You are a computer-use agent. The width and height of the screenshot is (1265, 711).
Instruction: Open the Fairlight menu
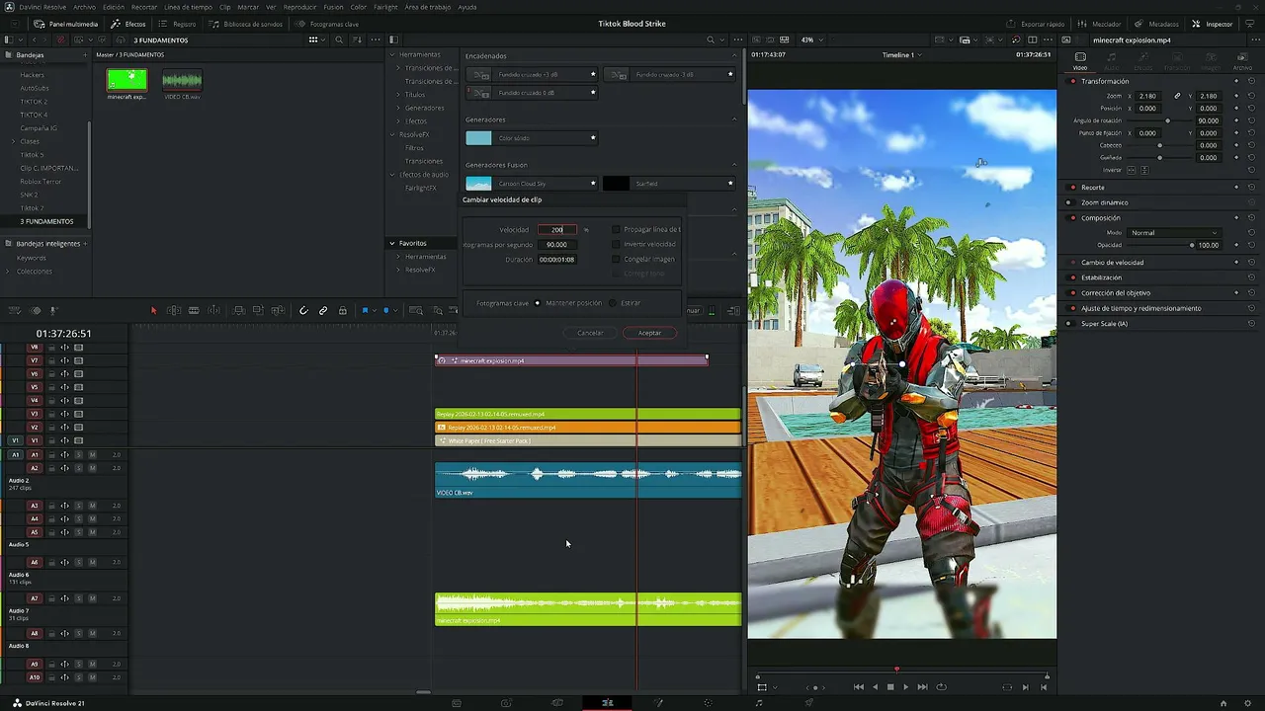(385, 7)
